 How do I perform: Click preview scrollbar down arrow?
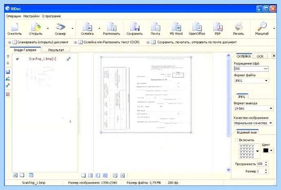[x=229, y=169]
